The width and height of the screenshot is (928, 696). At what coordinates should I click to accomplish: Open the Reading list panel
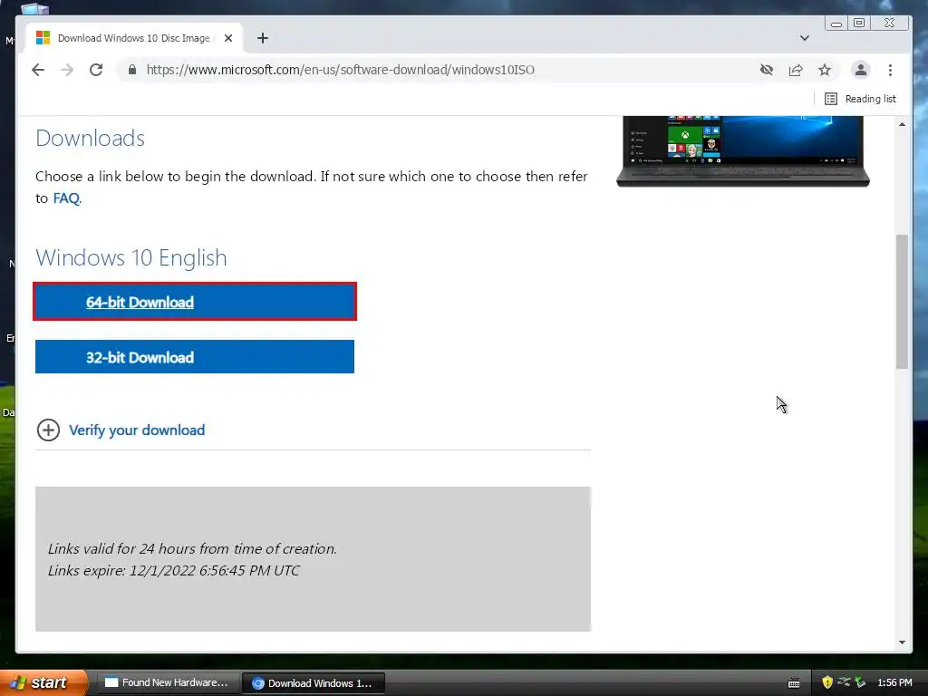860,99
